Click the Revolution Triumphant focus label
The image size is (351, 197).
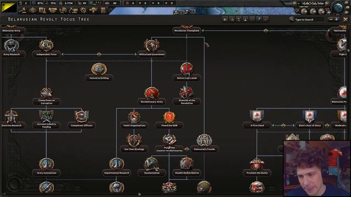click(x=186, y=31)
